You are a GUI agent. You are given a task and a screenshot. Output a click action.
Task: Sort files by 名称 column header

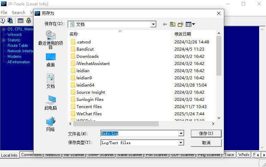(120, 34)
